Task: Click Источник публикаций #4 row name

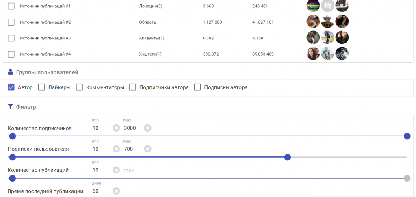Action: coord(45,54)
